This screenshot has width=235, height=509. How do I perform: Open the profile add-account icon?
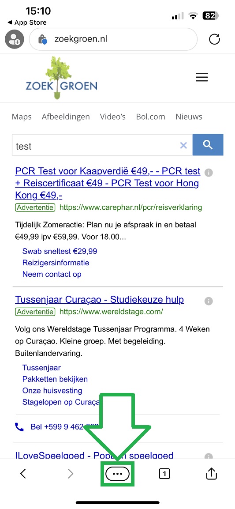pos(14,40)
